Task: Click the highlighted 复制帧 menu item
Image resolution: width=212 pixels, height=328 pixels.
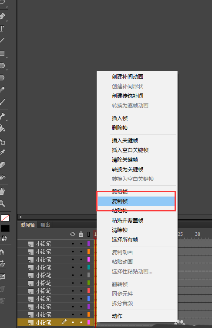Action: coord(136,201)
